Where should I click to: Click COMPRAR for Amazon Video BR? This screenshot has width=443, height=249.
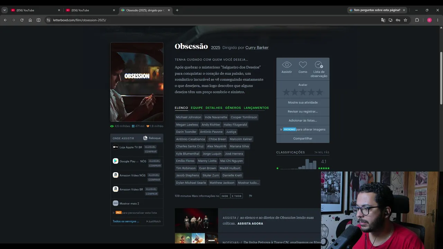tap(151, 194)
